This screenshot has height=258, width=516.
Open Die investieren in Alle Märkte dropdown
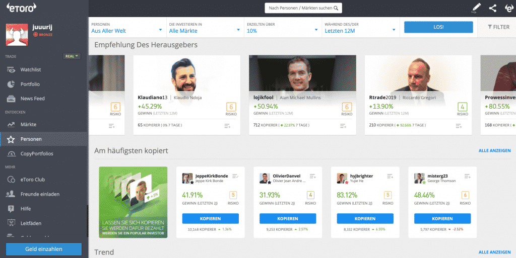coord(205,28)
